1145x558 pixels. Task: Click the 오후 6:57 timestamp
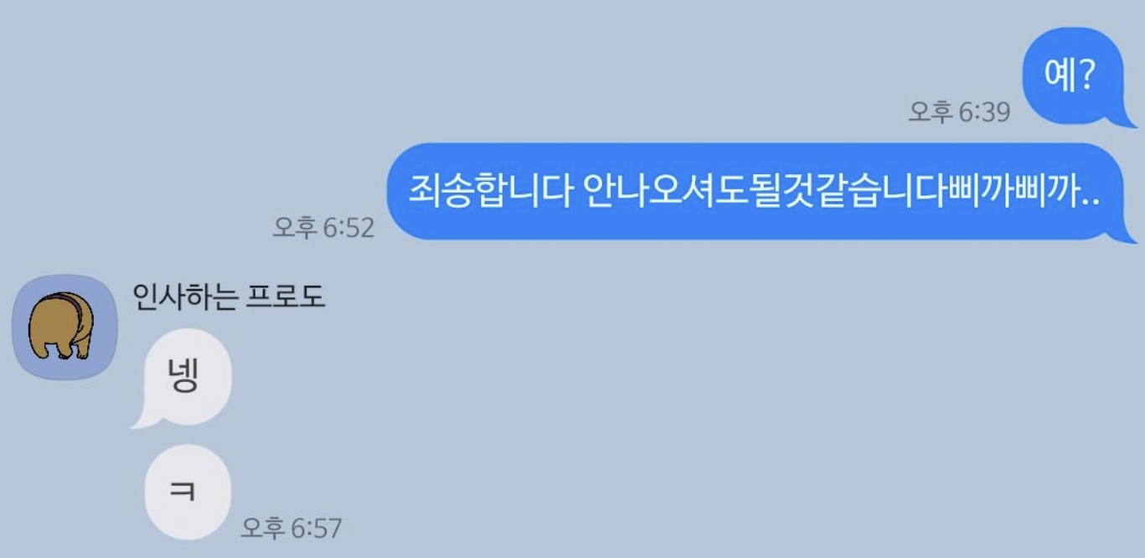(x=291, y=528)
